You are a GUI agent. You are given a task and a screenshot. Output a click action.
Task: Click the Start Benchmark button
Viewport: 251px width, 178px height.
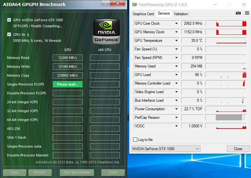tap(77, 172)
